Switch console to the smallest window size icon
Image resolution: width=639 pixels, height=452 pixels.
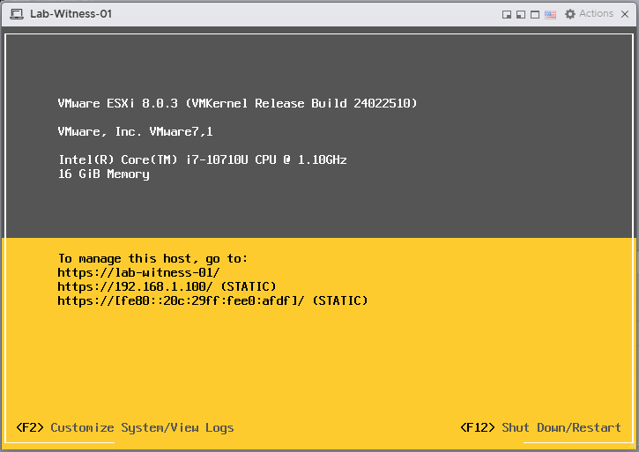[507, 14]
